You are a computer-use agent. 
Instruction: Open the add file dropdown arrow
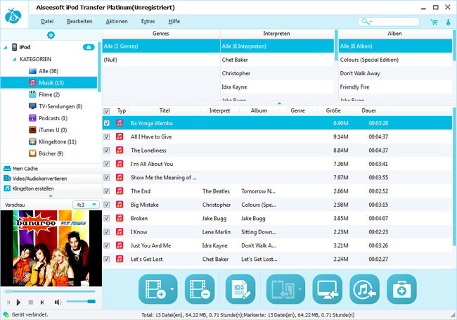coord(172,289)
